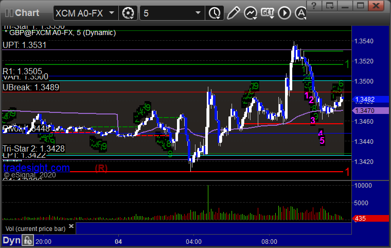The width and height of the screenshot is (391, 248).
Task: Click the GET toolbar icon
Action: point(268,13)
